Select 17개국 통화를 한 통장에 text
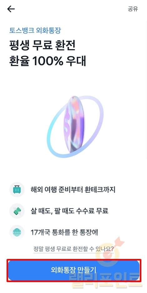 click(x=64, y=233)
